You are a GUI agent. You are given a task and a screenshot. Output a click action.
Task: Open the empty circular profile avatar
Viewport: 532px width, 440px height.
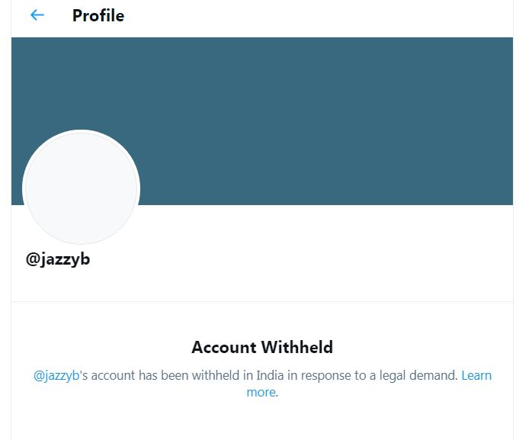click(81, 188)
